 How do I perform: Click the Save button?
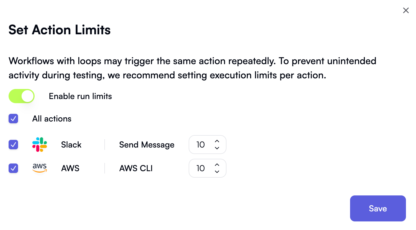[x=378, y=208]
